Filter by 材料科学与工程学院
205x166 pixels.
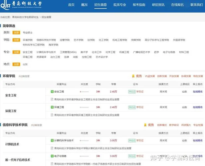coord(34,45)
